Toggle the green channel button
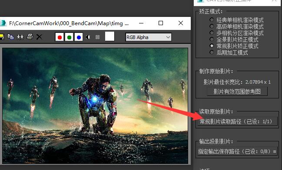The width and height of the screenshot is (282, 170). click(x=69, y=37)
